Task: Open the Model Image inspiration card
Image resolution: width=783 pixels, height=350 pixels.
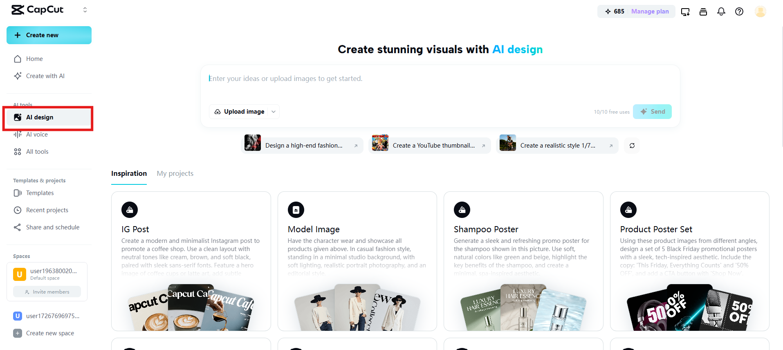Action: coord(357,261)
